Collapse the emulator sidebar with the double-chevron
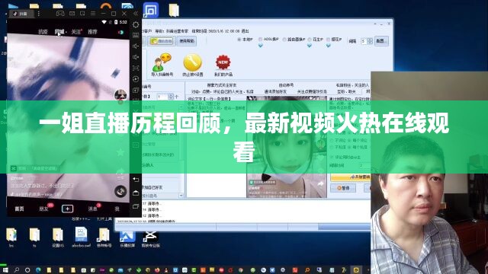Image resolution: width=488 pixels, height=274 pixels. (x=136, y=14)
